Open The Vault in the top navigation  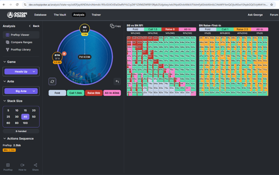click(x=60, y=15)
